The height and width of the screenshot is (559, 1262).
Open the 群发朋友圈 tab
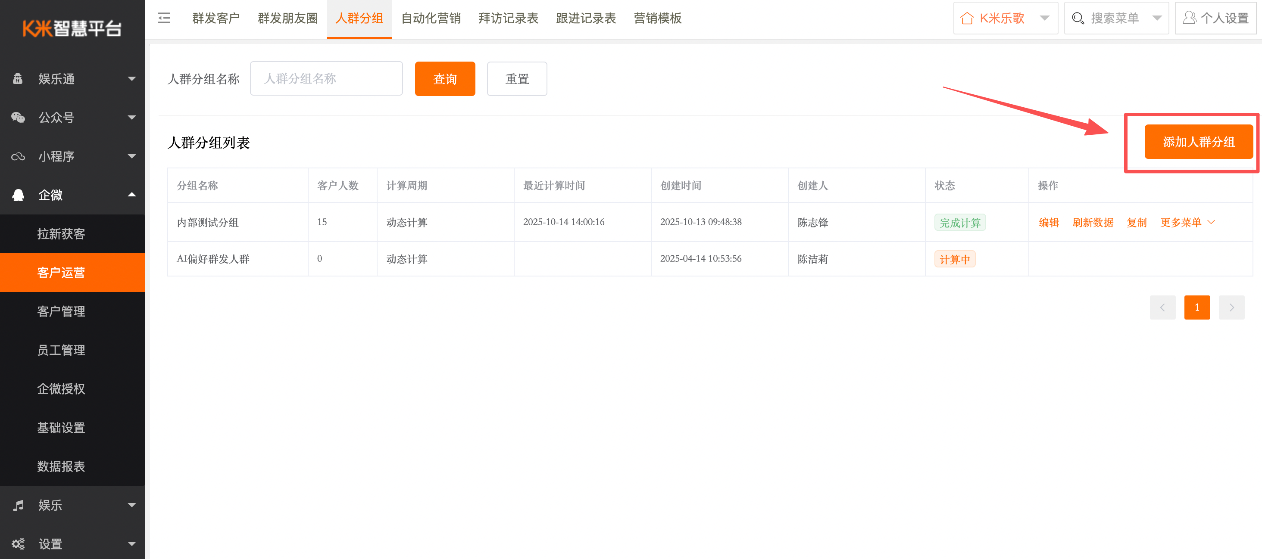[287, 18]
